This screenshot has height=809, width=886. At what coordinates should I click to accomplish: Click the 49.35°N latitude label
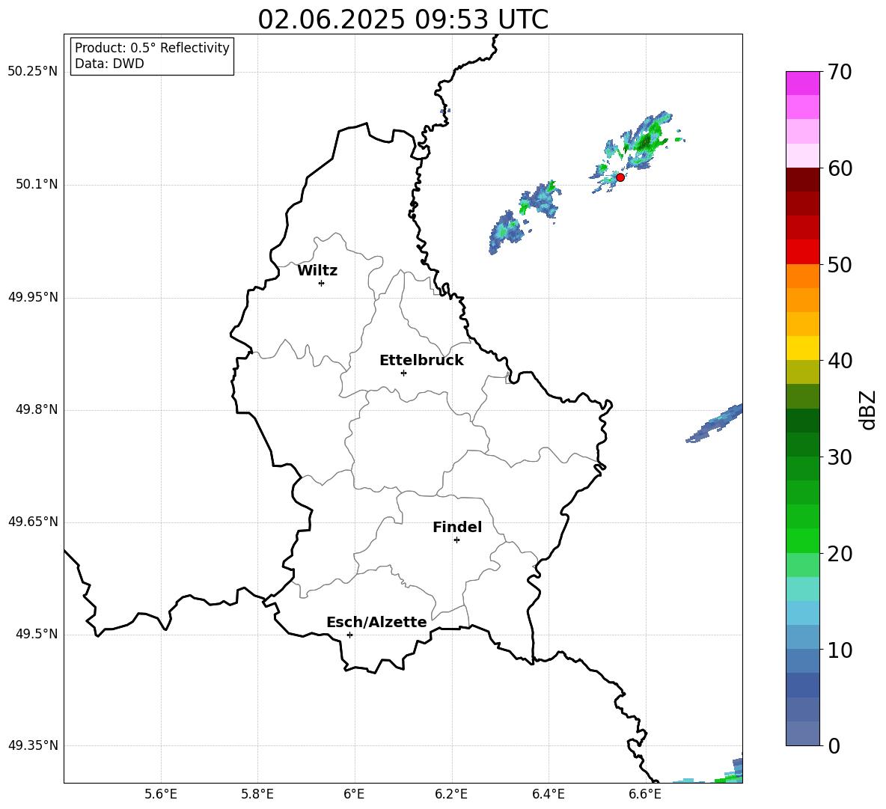pos(33,745)
